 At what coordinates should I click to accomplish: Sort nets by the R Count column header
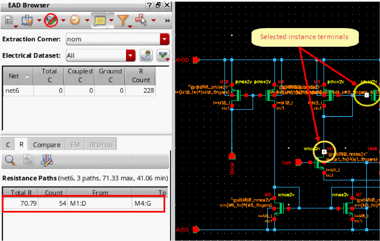[x=141, y=76]
